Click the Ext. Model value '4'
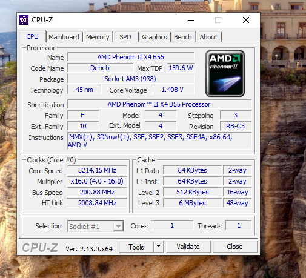 click(161, 126)
